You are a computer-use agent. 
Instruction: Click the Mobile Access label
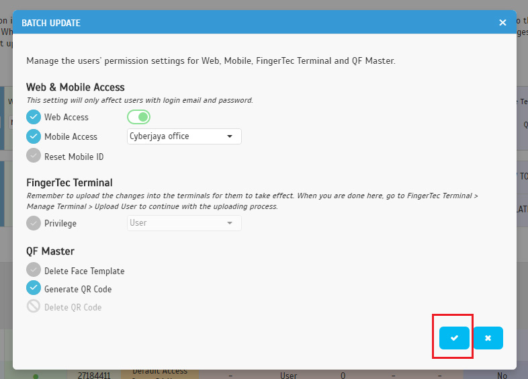[x=71, y=137]
